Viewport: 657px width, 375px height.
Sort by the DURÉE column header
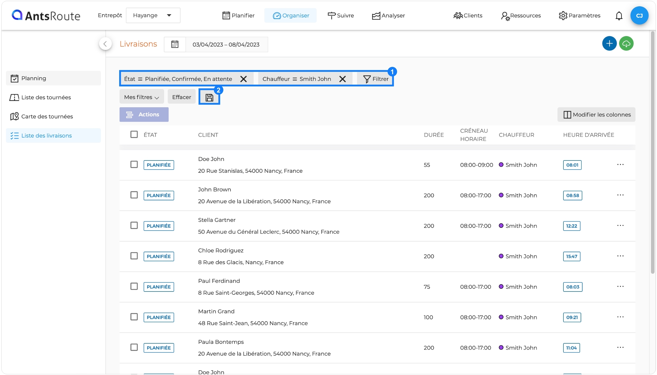click(x=434, y=135)
